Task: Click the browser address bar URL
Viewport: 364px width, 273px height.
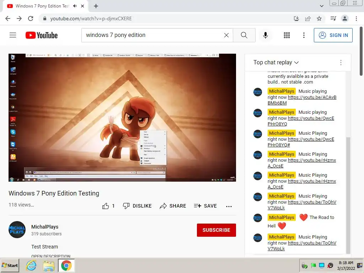Action: click(91, 18)
